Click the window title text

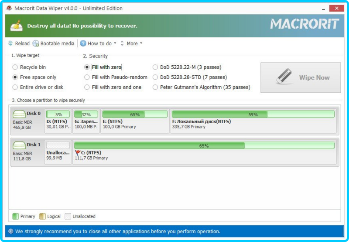(68, 8)
